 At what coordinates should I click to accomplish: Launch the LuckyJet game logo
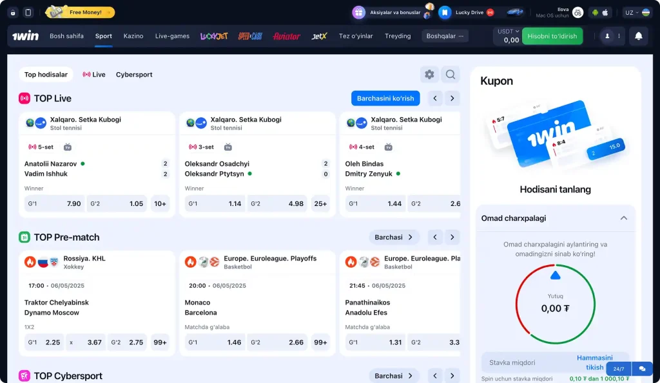pyautogui.click(x=214, y=36)
